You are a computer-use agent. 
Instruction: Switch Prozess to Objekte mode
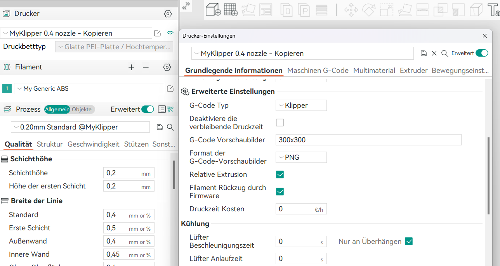pyautogui.click(x=82, y=109)
